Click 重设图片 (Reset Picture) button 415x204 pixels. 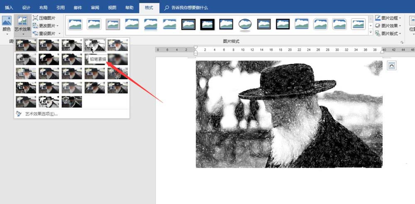pos(46,33)
